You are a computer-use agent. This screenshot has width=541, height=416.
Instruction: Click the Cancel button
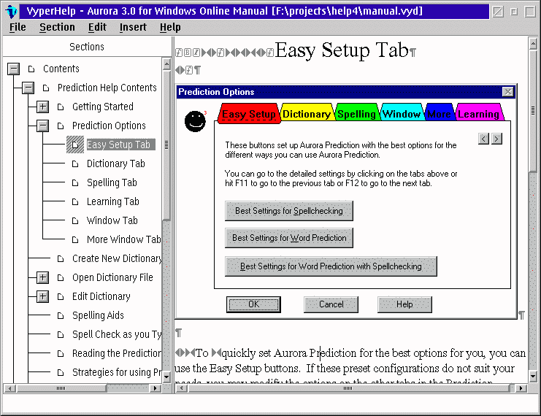tap(331, 304)
